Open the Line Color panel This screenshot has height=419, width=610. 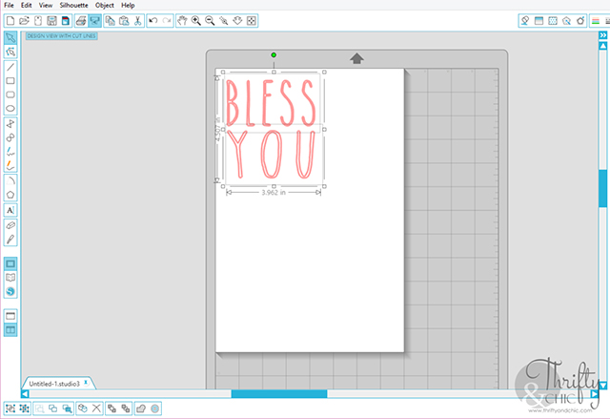point(566,21)
